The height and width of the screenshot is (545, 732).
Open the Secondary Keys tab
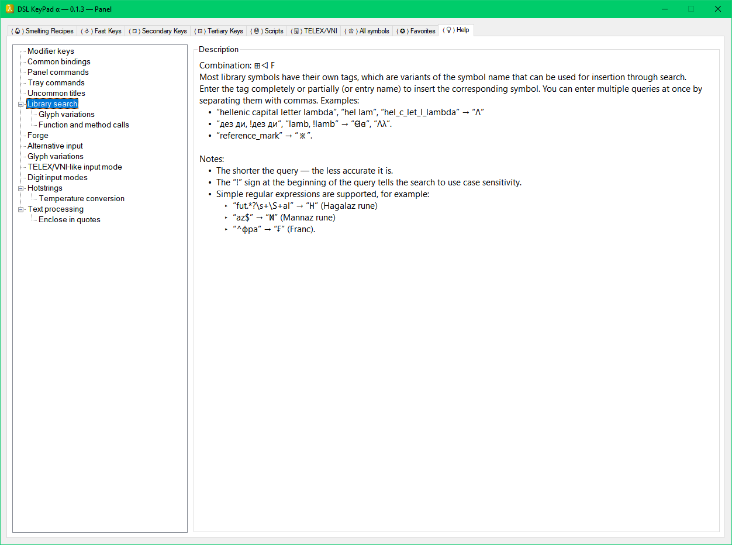point(158,31)
